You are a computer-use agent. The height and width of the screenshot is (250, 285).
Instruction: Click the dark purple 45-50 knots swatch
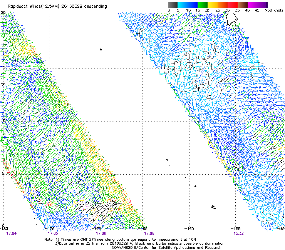pyautogui.click(x=263, y=5)
